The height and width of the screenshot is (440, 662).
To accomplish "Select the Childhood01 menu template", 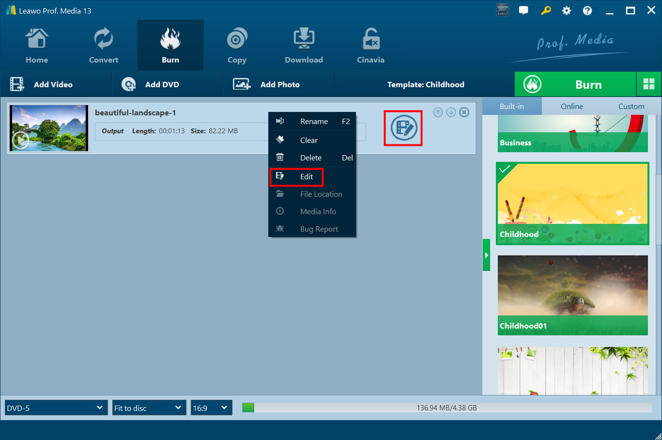I will click(573, 295).
